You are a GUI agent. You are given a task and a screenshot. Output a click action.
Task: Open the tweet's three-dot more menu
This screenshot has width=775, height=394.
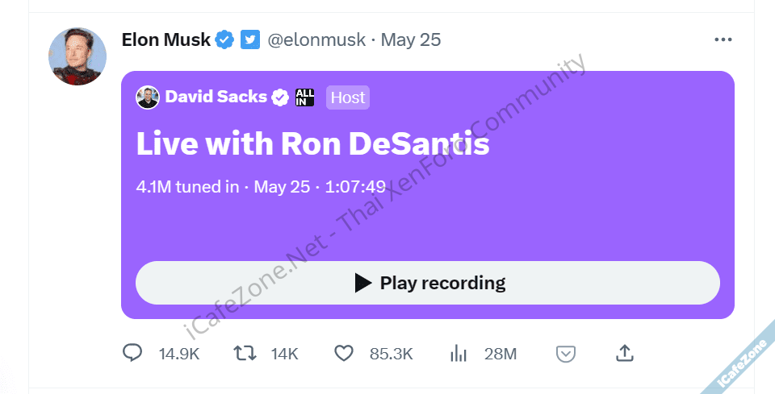[723, 39]
